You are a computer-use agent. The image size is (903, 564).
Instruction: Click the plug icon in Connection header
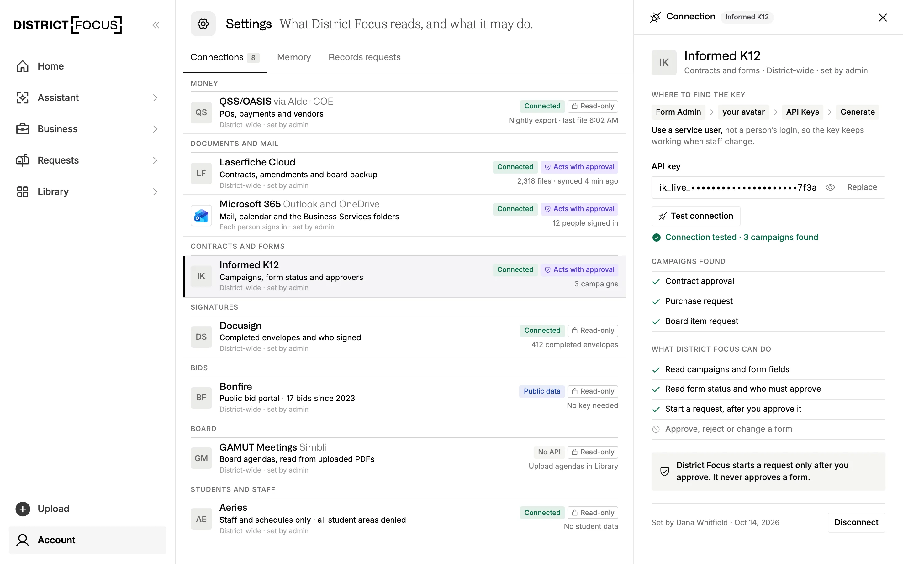coord(655,17)
